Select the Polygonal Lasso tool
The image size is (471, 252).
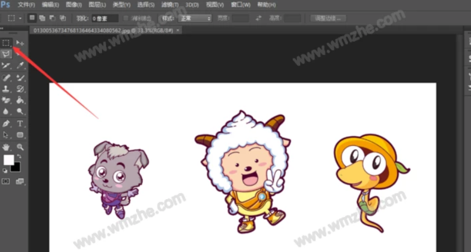(6, 54)
